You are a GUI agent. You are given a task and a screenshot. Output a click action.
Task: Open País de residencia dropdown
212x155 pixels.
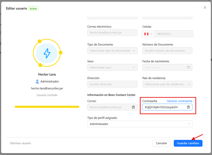pos(167,84)
